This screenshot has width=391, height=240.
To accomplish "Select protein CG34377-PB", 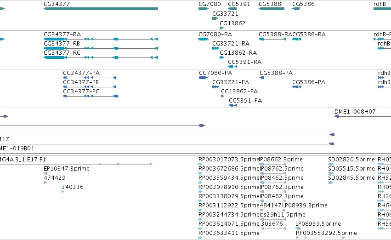I will (90, 87).
